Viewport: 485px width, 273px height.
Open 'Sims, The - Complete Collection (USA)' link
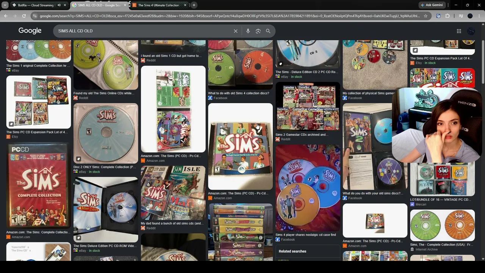[442, 245]
